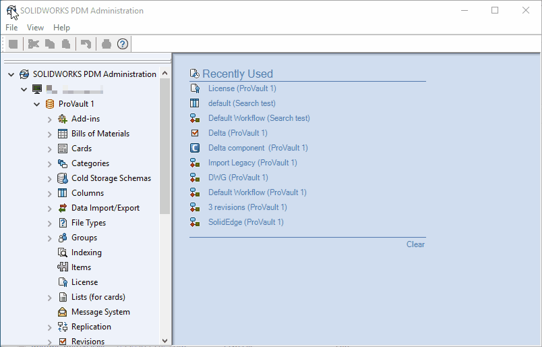The width and height of the screenshot is (542, 347).
Task: Open 3 revisions (ProVault 1) link
Action: [x=247, y=207]
